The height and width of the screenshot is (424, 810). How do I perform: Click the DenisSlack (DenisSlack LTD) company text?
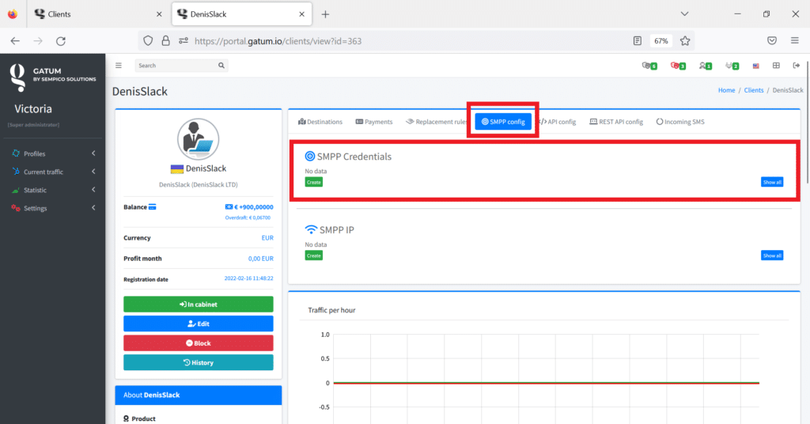tap(199, 184)
